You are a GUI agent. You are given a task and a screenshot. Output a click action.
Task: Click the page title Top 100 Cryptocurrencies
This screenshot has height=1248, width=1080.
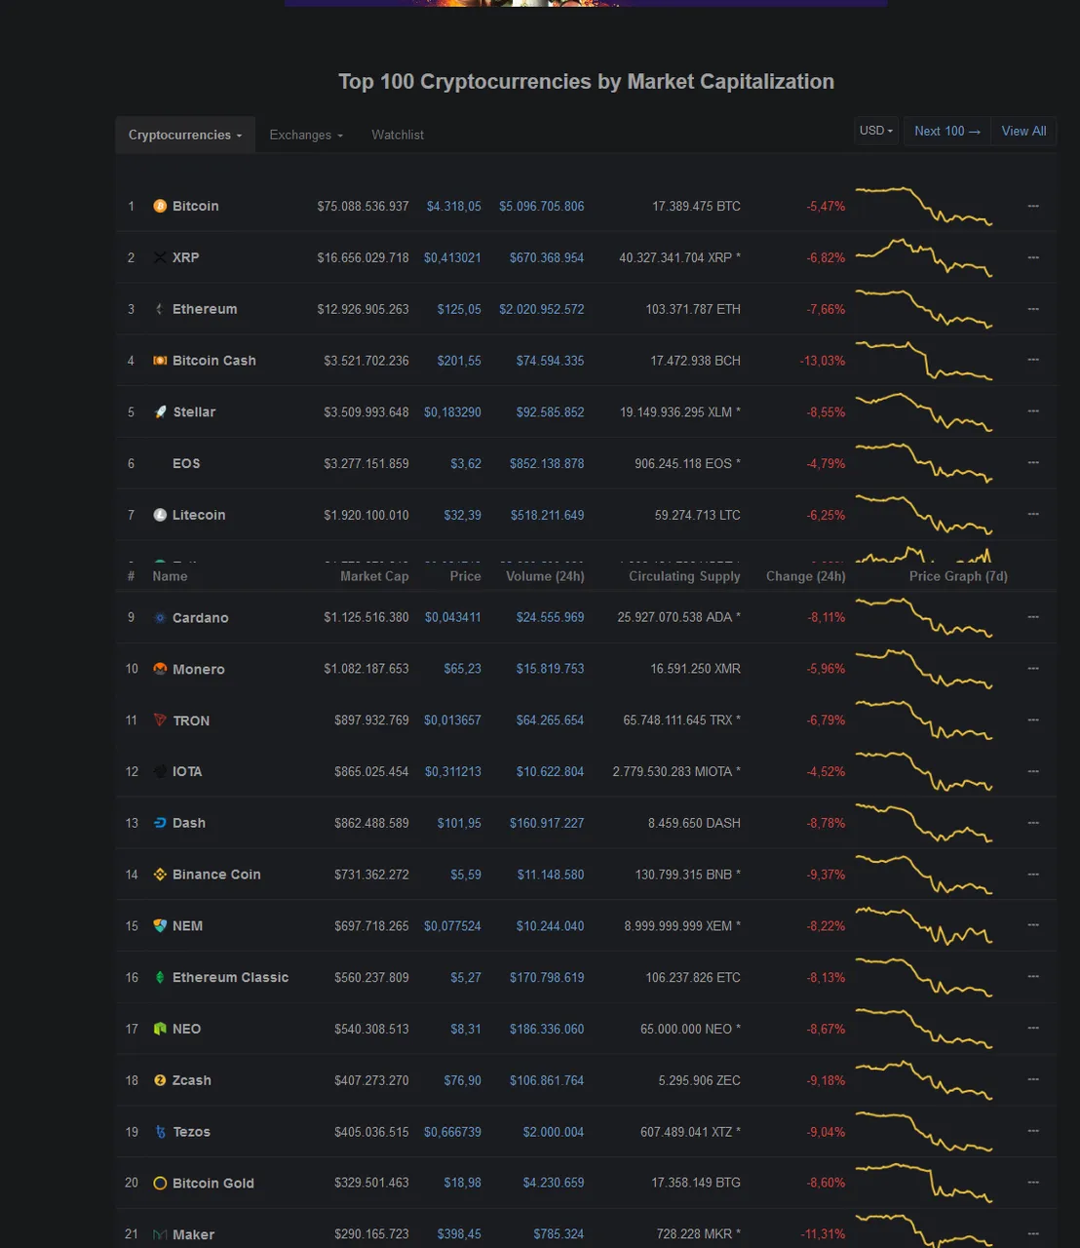(x=586, y=82)
